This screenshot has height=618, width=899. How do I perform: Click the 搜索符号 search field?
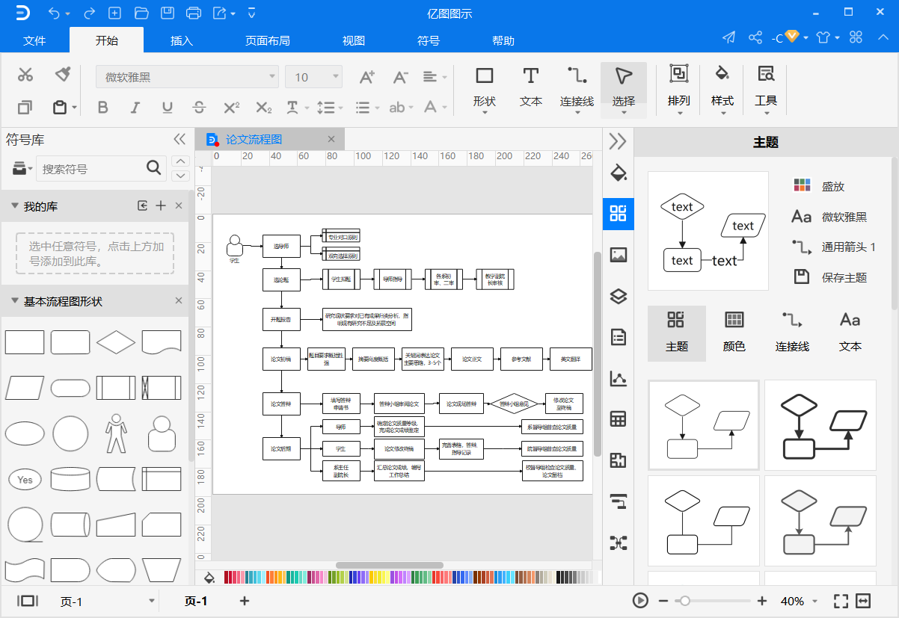pos(90,169)
